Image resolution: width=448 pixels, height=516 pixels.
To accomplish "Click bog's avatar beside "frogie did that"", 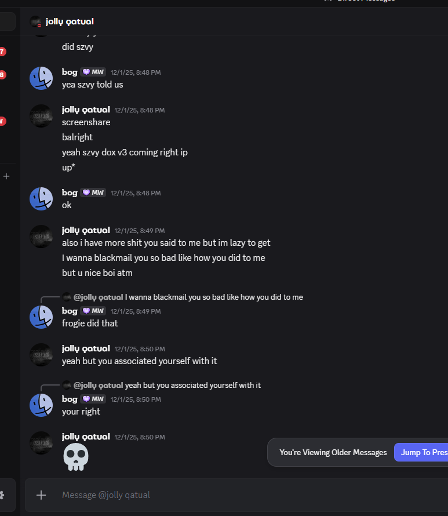I will point(41,317).
